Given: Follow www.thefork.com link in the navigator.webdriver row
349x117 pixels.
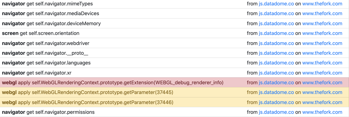Looking at the screenshot, I should click(322, 43).
